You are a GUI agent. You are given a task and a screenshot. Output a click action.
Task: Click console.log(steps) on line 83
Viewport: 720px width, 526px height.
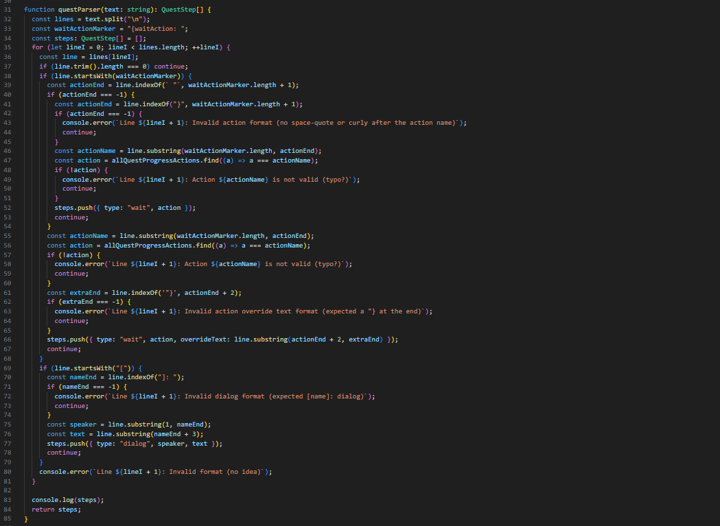coord(68,500)
